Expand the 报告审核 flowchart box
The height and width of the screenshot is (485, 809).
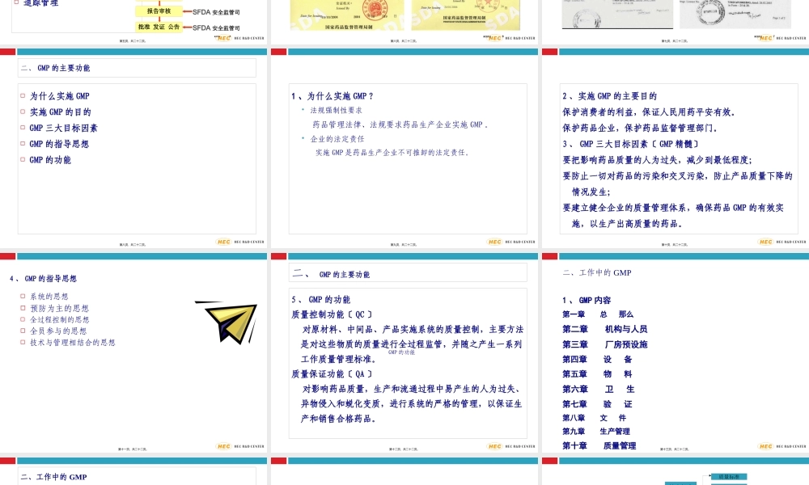pyautogui.click(x=160, y=11)
